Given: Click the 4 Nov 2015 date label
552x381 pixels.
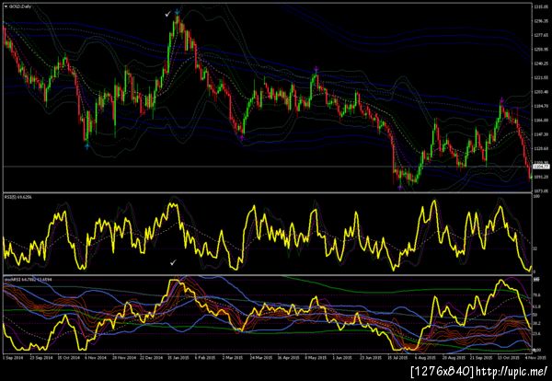Looking at the screenshot, I should (537, 357).
